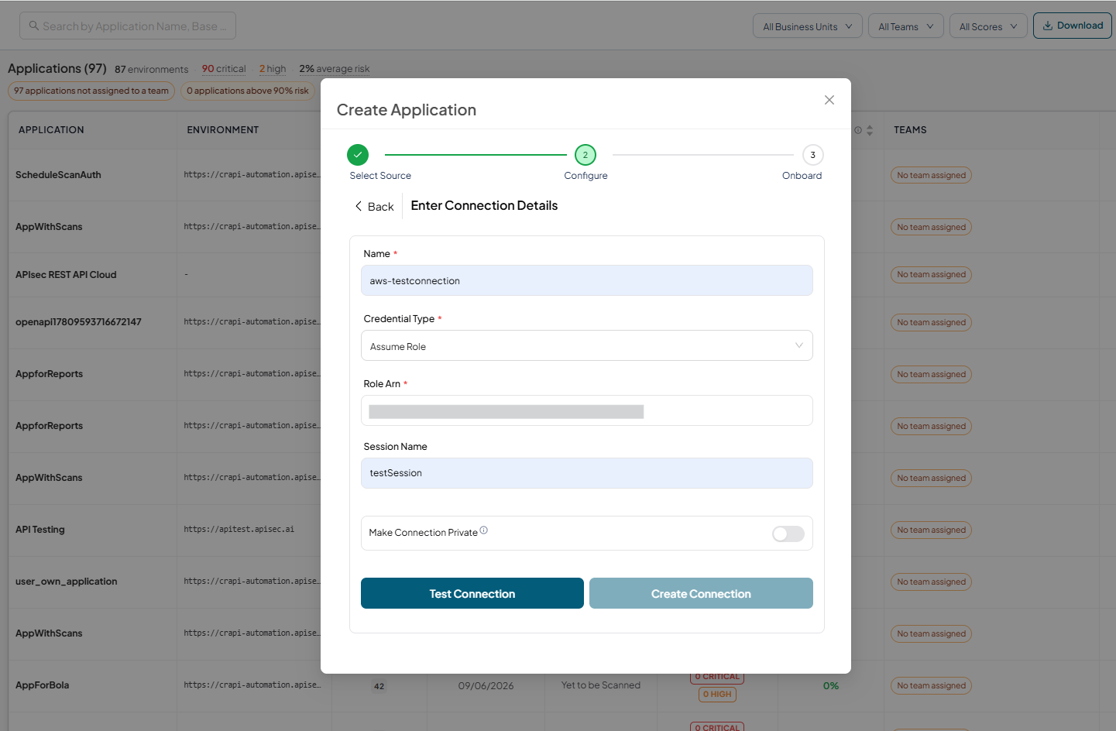
Task: Click the step 2 Configure circle
Action: tap(585, 155)
